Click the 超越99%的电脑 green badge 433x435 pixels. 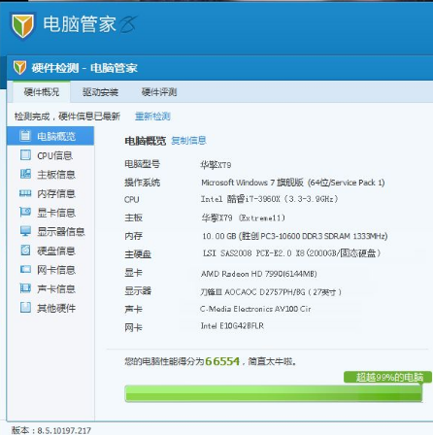[387, 377]
